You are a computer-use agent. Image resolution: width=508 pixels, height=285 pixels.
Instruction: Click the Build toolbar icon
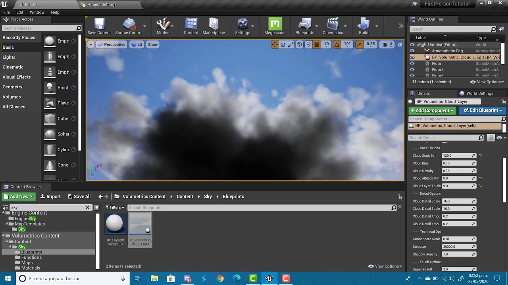[364, 27]
